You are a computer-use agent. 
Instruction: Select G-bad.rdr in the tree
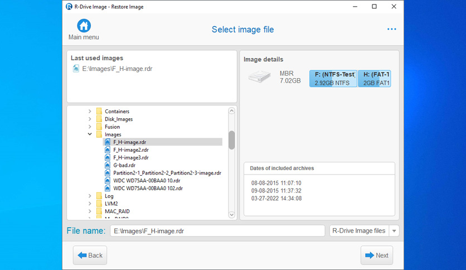[x=124, y=165]
